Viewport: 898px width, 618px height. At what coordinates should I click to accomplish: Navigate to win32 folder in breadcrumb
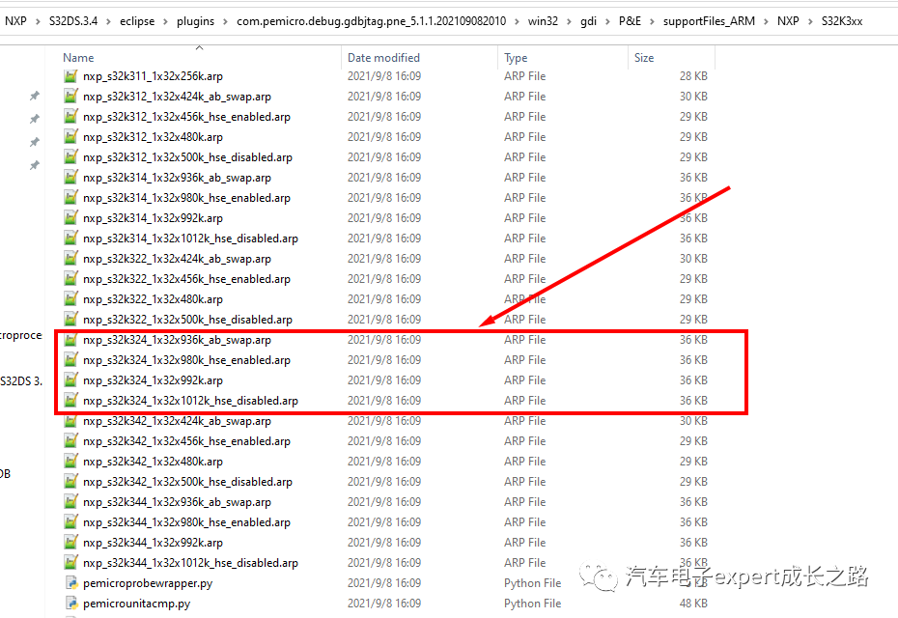pyautogui.click(x=543, y=21)
